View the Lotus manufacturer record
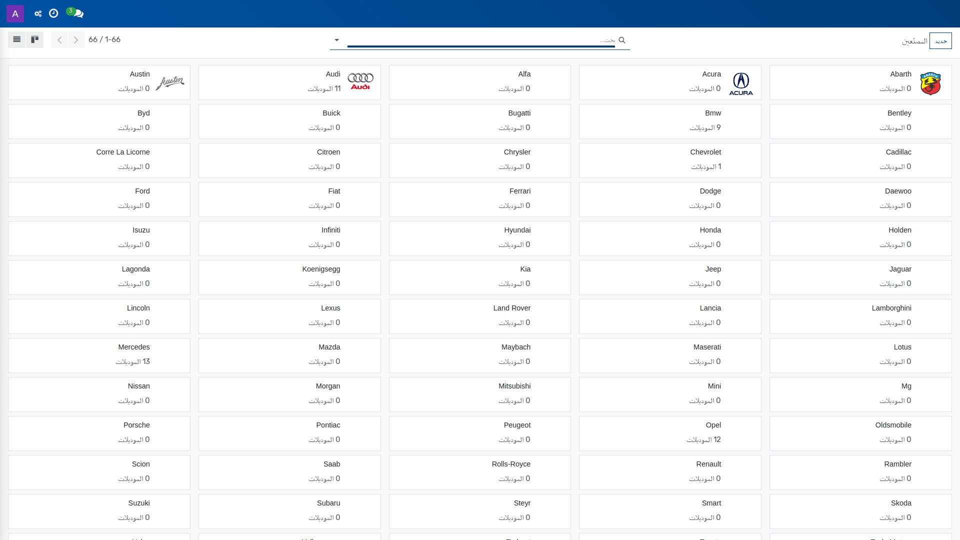The image size is (960, 540). (860, 355)
